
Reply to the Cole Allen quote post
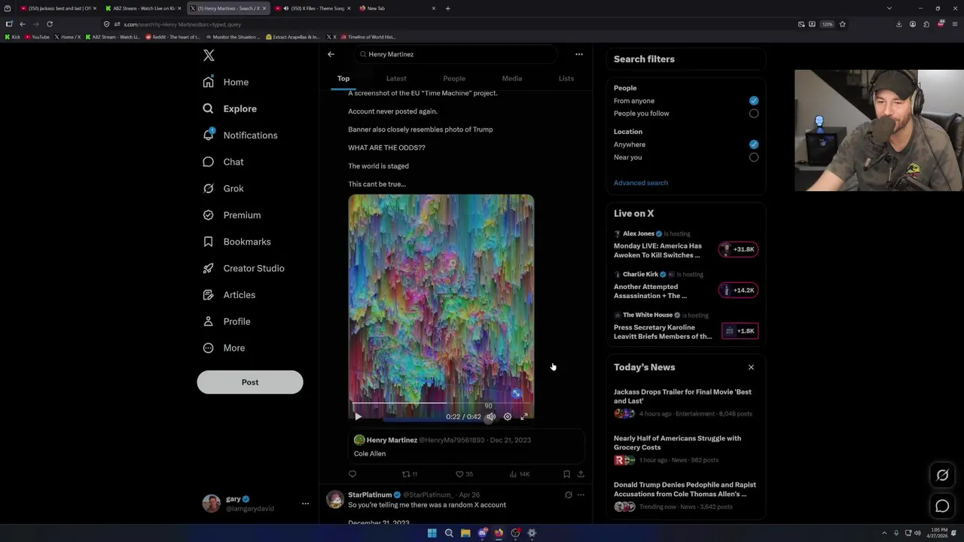coord(352,474)
